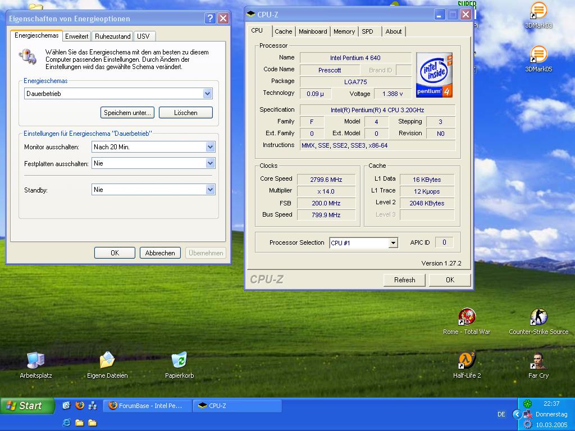This screenshot has width=575, height=431.
Task: Click the power options icon in Energieschemas tab
Action: (x=28, y=57)
